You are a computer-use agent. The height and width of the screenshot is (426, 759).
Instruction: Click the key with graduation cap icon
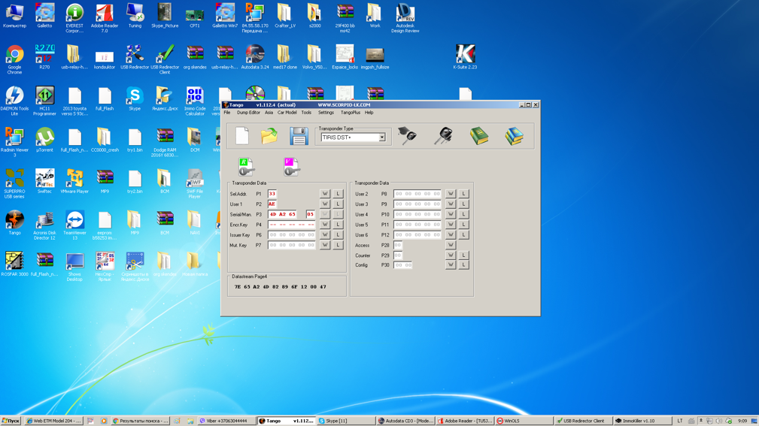(407, 136)
